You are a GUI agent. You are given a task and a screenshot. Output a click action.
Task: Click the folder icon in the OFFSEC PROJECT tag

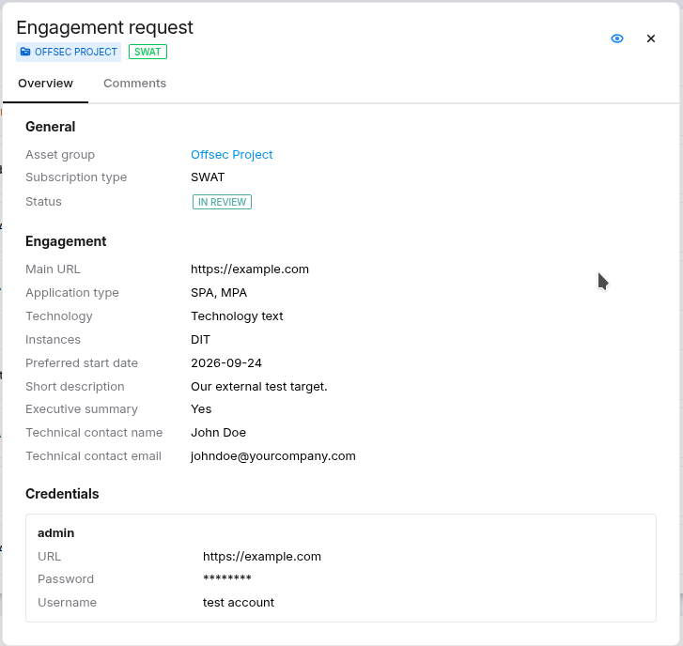(x=25, y=52)
